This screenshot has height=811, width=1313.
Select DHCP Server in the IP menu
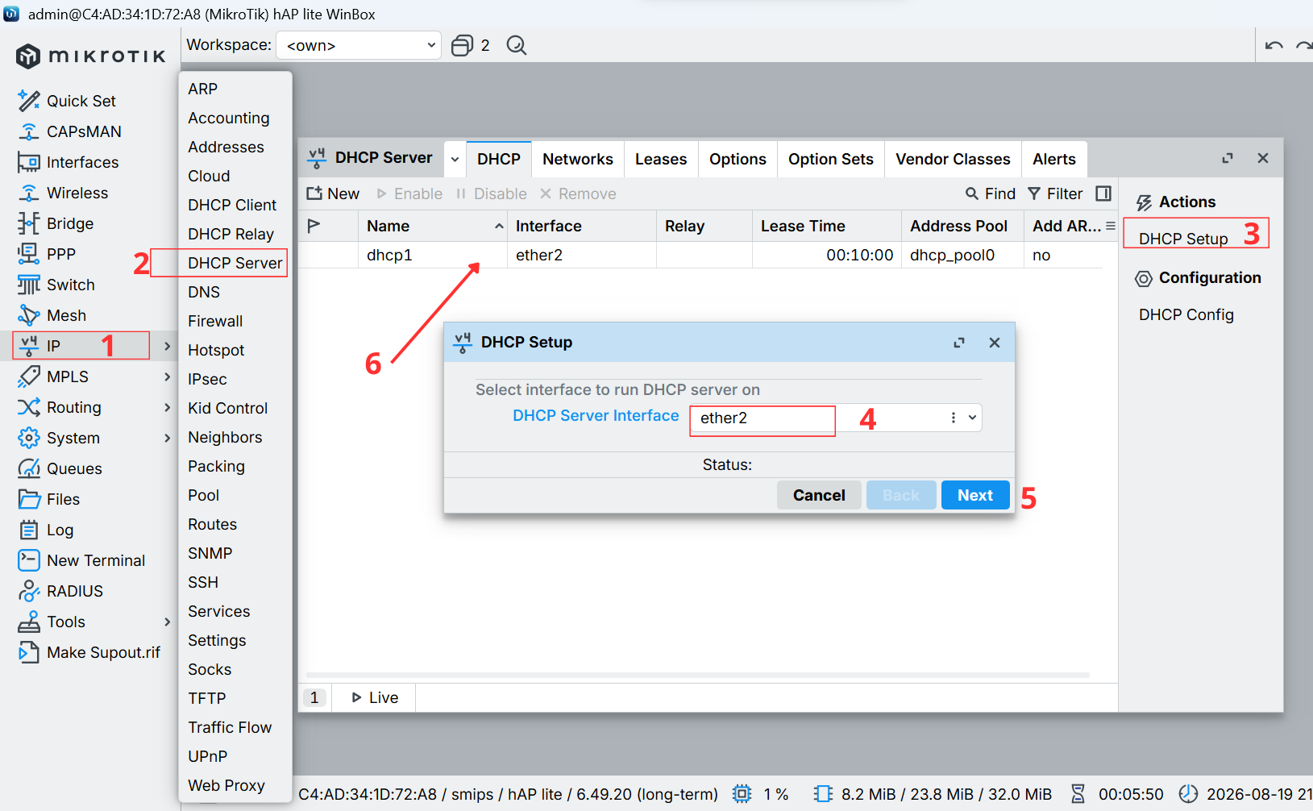[235, 263]
